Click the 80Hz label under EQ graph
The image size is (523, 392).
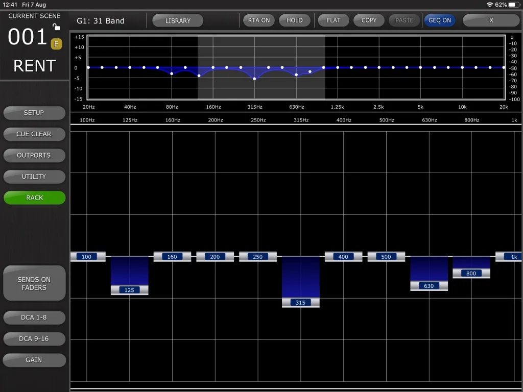tap(172, 107)
